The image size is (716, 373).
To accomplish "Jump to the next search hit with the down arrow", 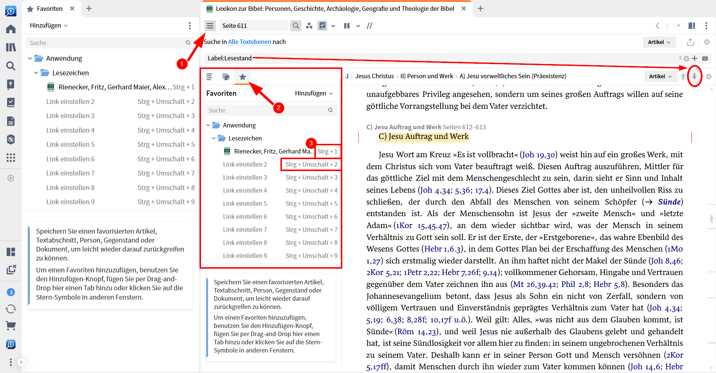I will pos(694,76).
